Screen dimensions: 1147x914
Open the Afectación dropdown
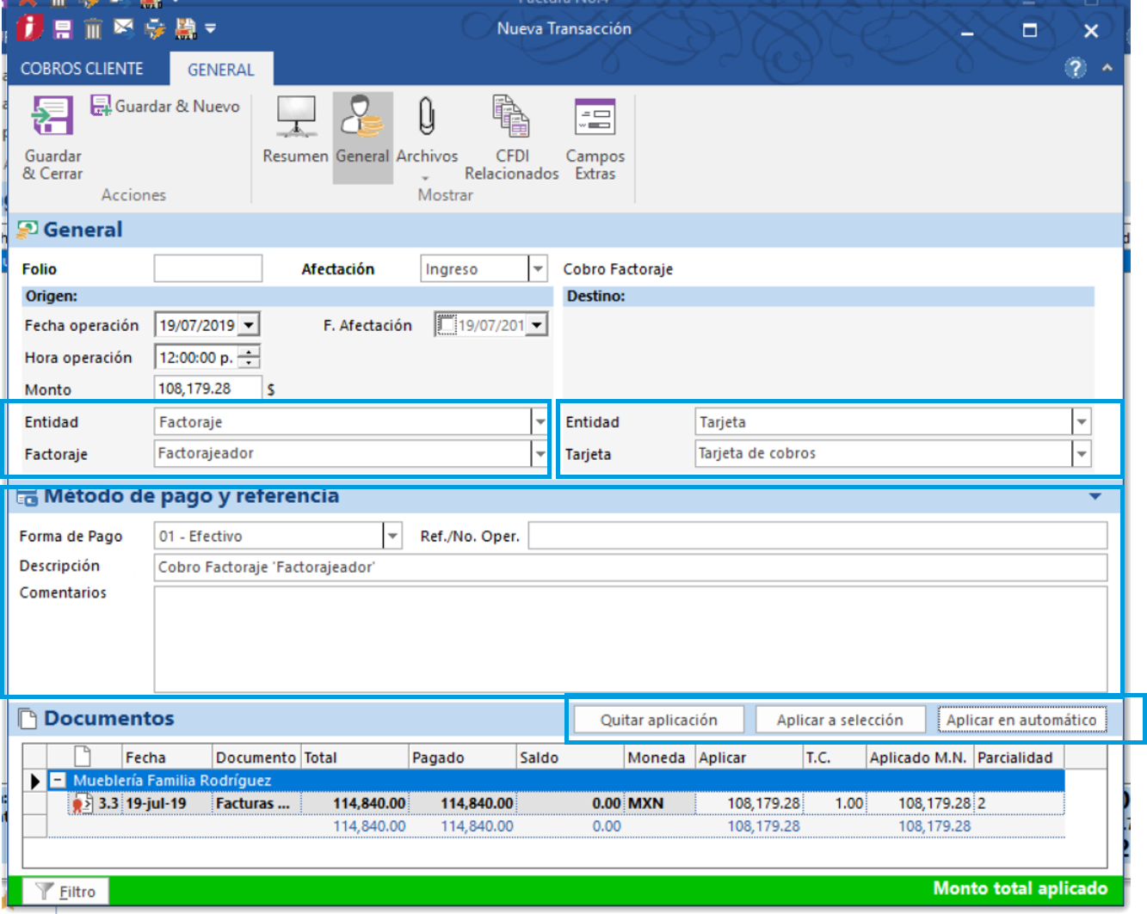(538, 269)
